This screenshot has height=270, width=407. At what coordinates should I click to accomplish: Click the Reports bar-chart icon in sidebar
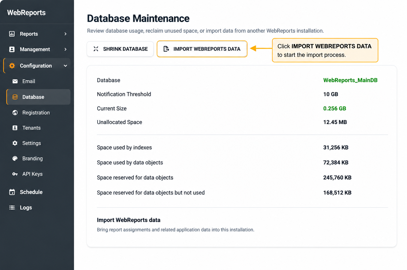12,34
